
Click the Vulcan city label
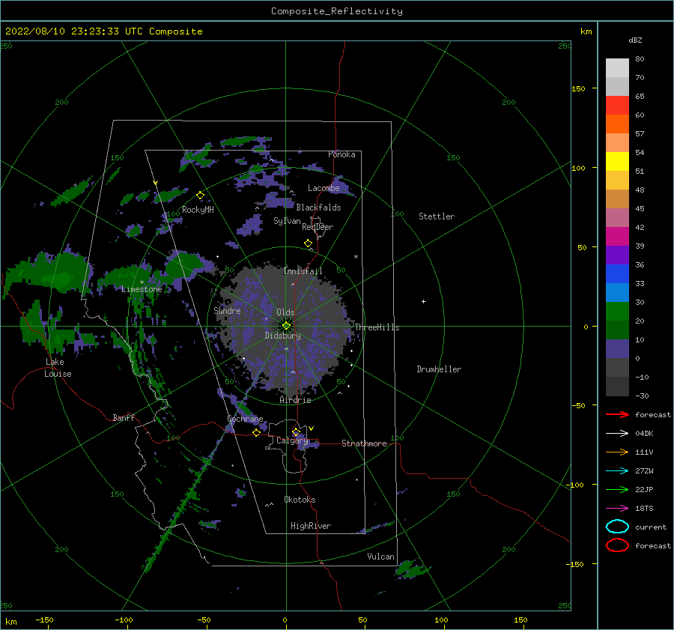pyautogui.click(x=381, y=557)
